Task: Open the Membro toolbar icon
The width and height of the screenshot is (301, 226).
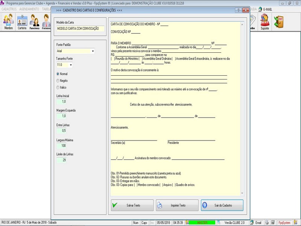Action: point(9,21)
